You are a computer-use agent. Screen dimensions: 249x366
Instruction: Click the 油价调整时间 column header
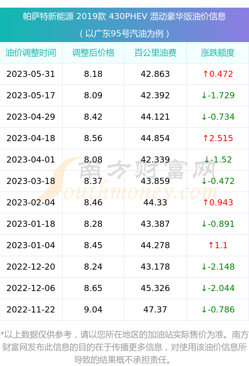(x=31, y=53)
